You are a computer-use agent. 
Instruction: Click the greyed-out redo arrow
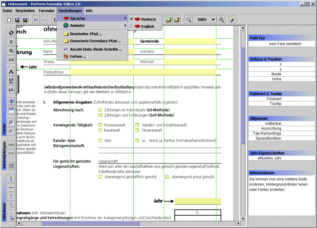pos(44,20)
